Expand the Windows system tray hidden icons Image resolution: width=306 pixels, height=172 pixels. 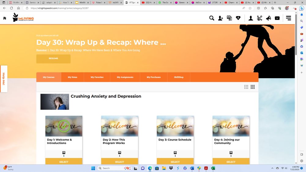(272, 168)
